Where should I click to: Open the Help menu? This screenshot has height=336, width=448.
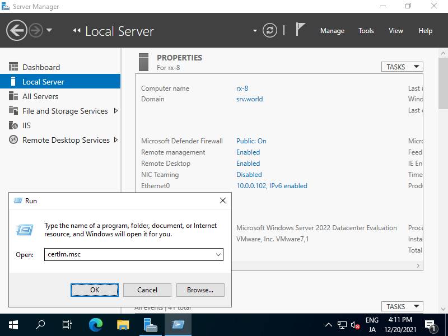point(425,31)
